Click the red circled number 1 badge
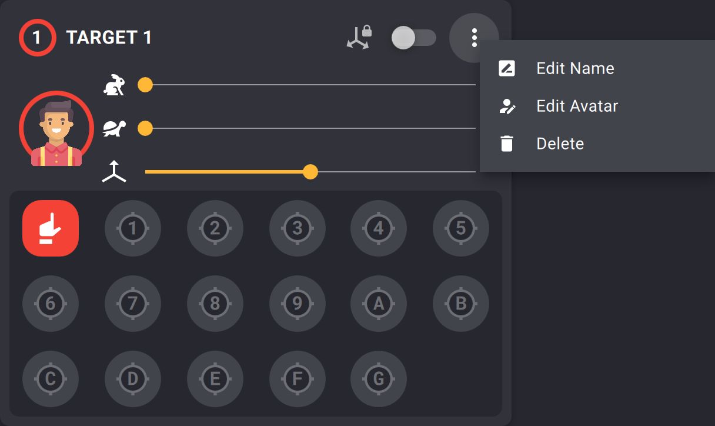This screenshot has height=426, width=715. tap(37, 38)
